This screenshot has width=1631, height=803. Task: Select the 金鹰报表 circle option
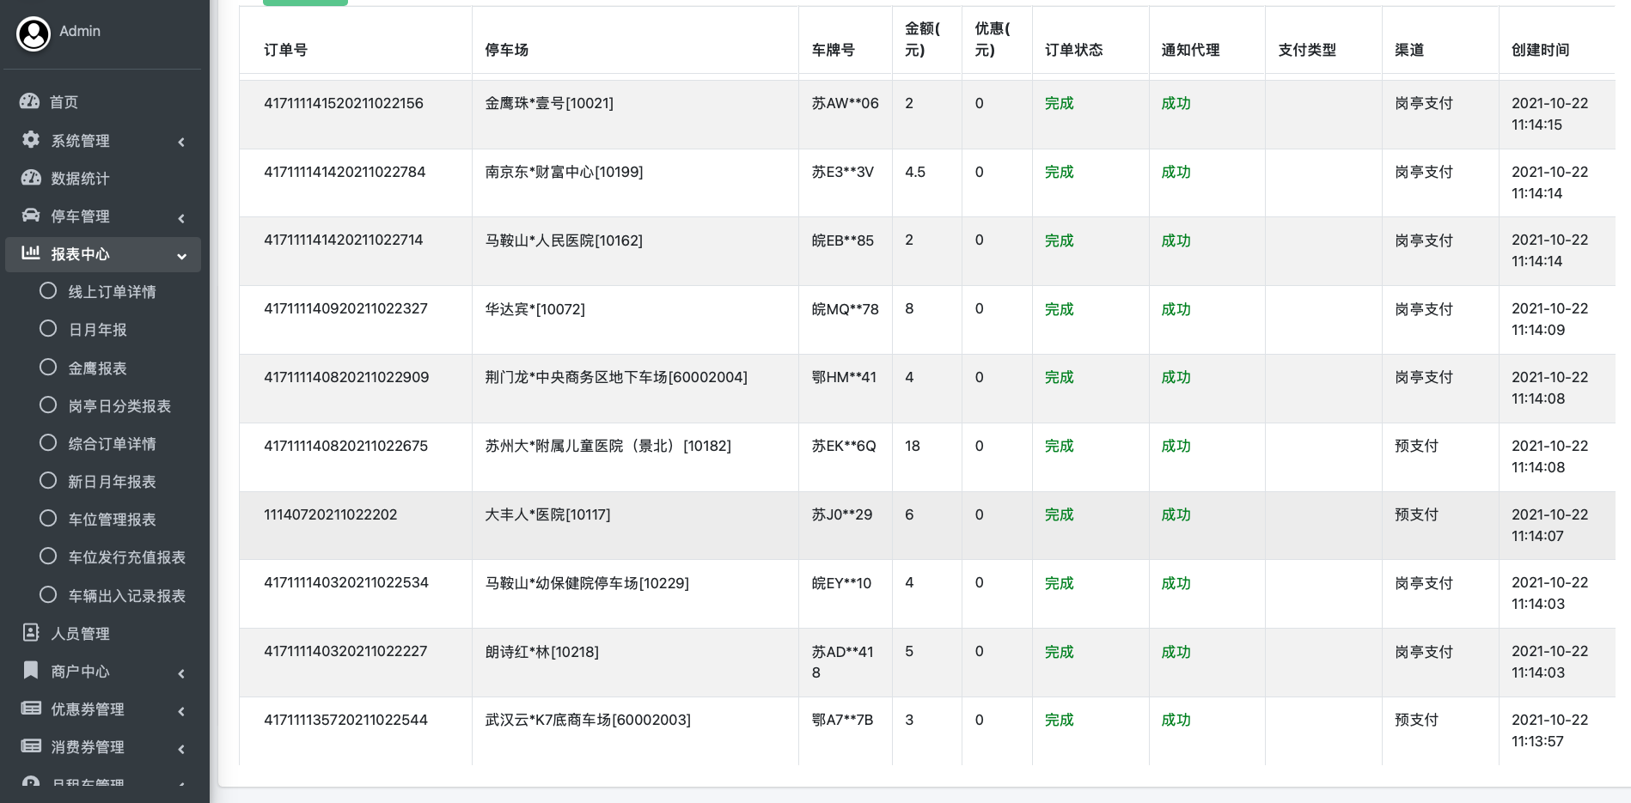point(48,368)
